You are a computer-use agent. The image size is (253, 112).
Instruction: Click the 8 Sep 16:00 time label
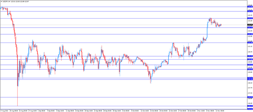60,111
